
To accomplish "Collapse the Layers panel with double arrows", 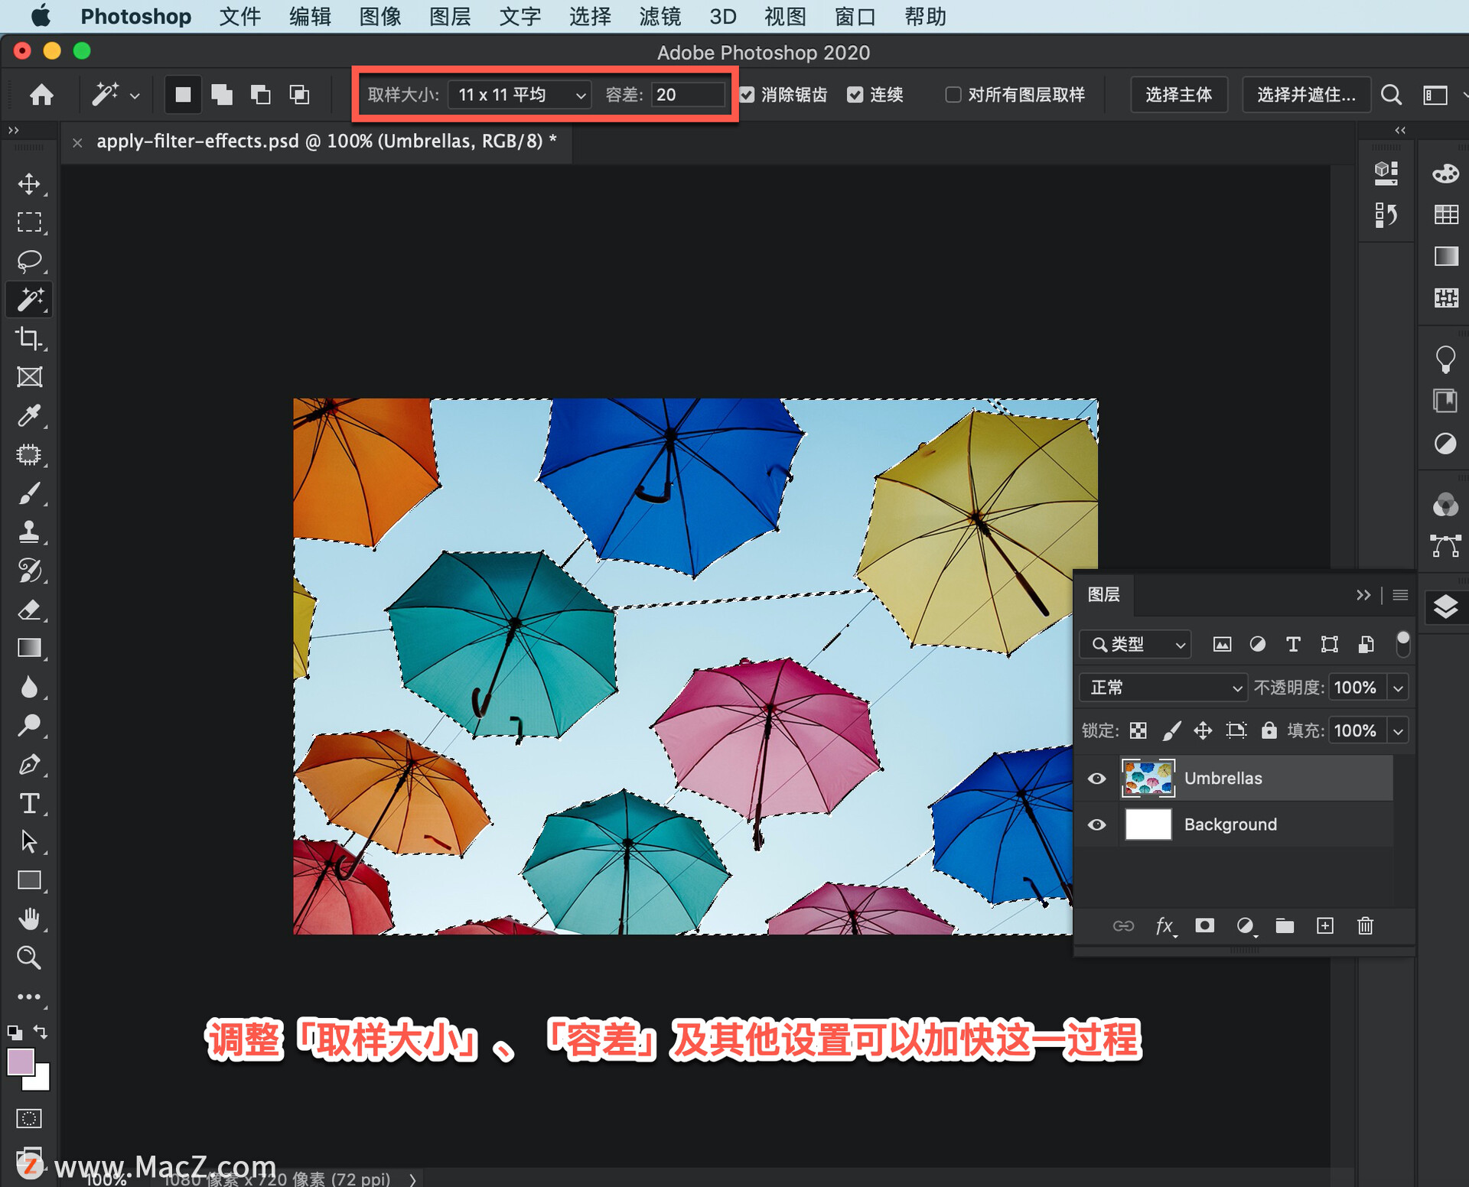I will [1363, 595].
